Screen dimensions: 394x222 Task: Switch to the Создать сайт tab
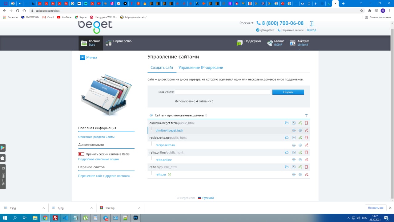coord(162,68)
